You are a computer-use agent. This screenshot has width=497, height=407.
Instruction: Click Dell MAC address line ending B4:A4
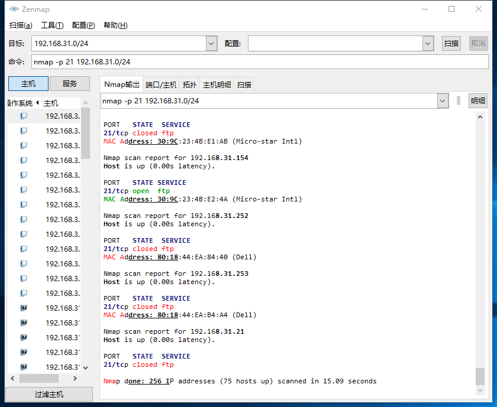click(x=180, y=315)
